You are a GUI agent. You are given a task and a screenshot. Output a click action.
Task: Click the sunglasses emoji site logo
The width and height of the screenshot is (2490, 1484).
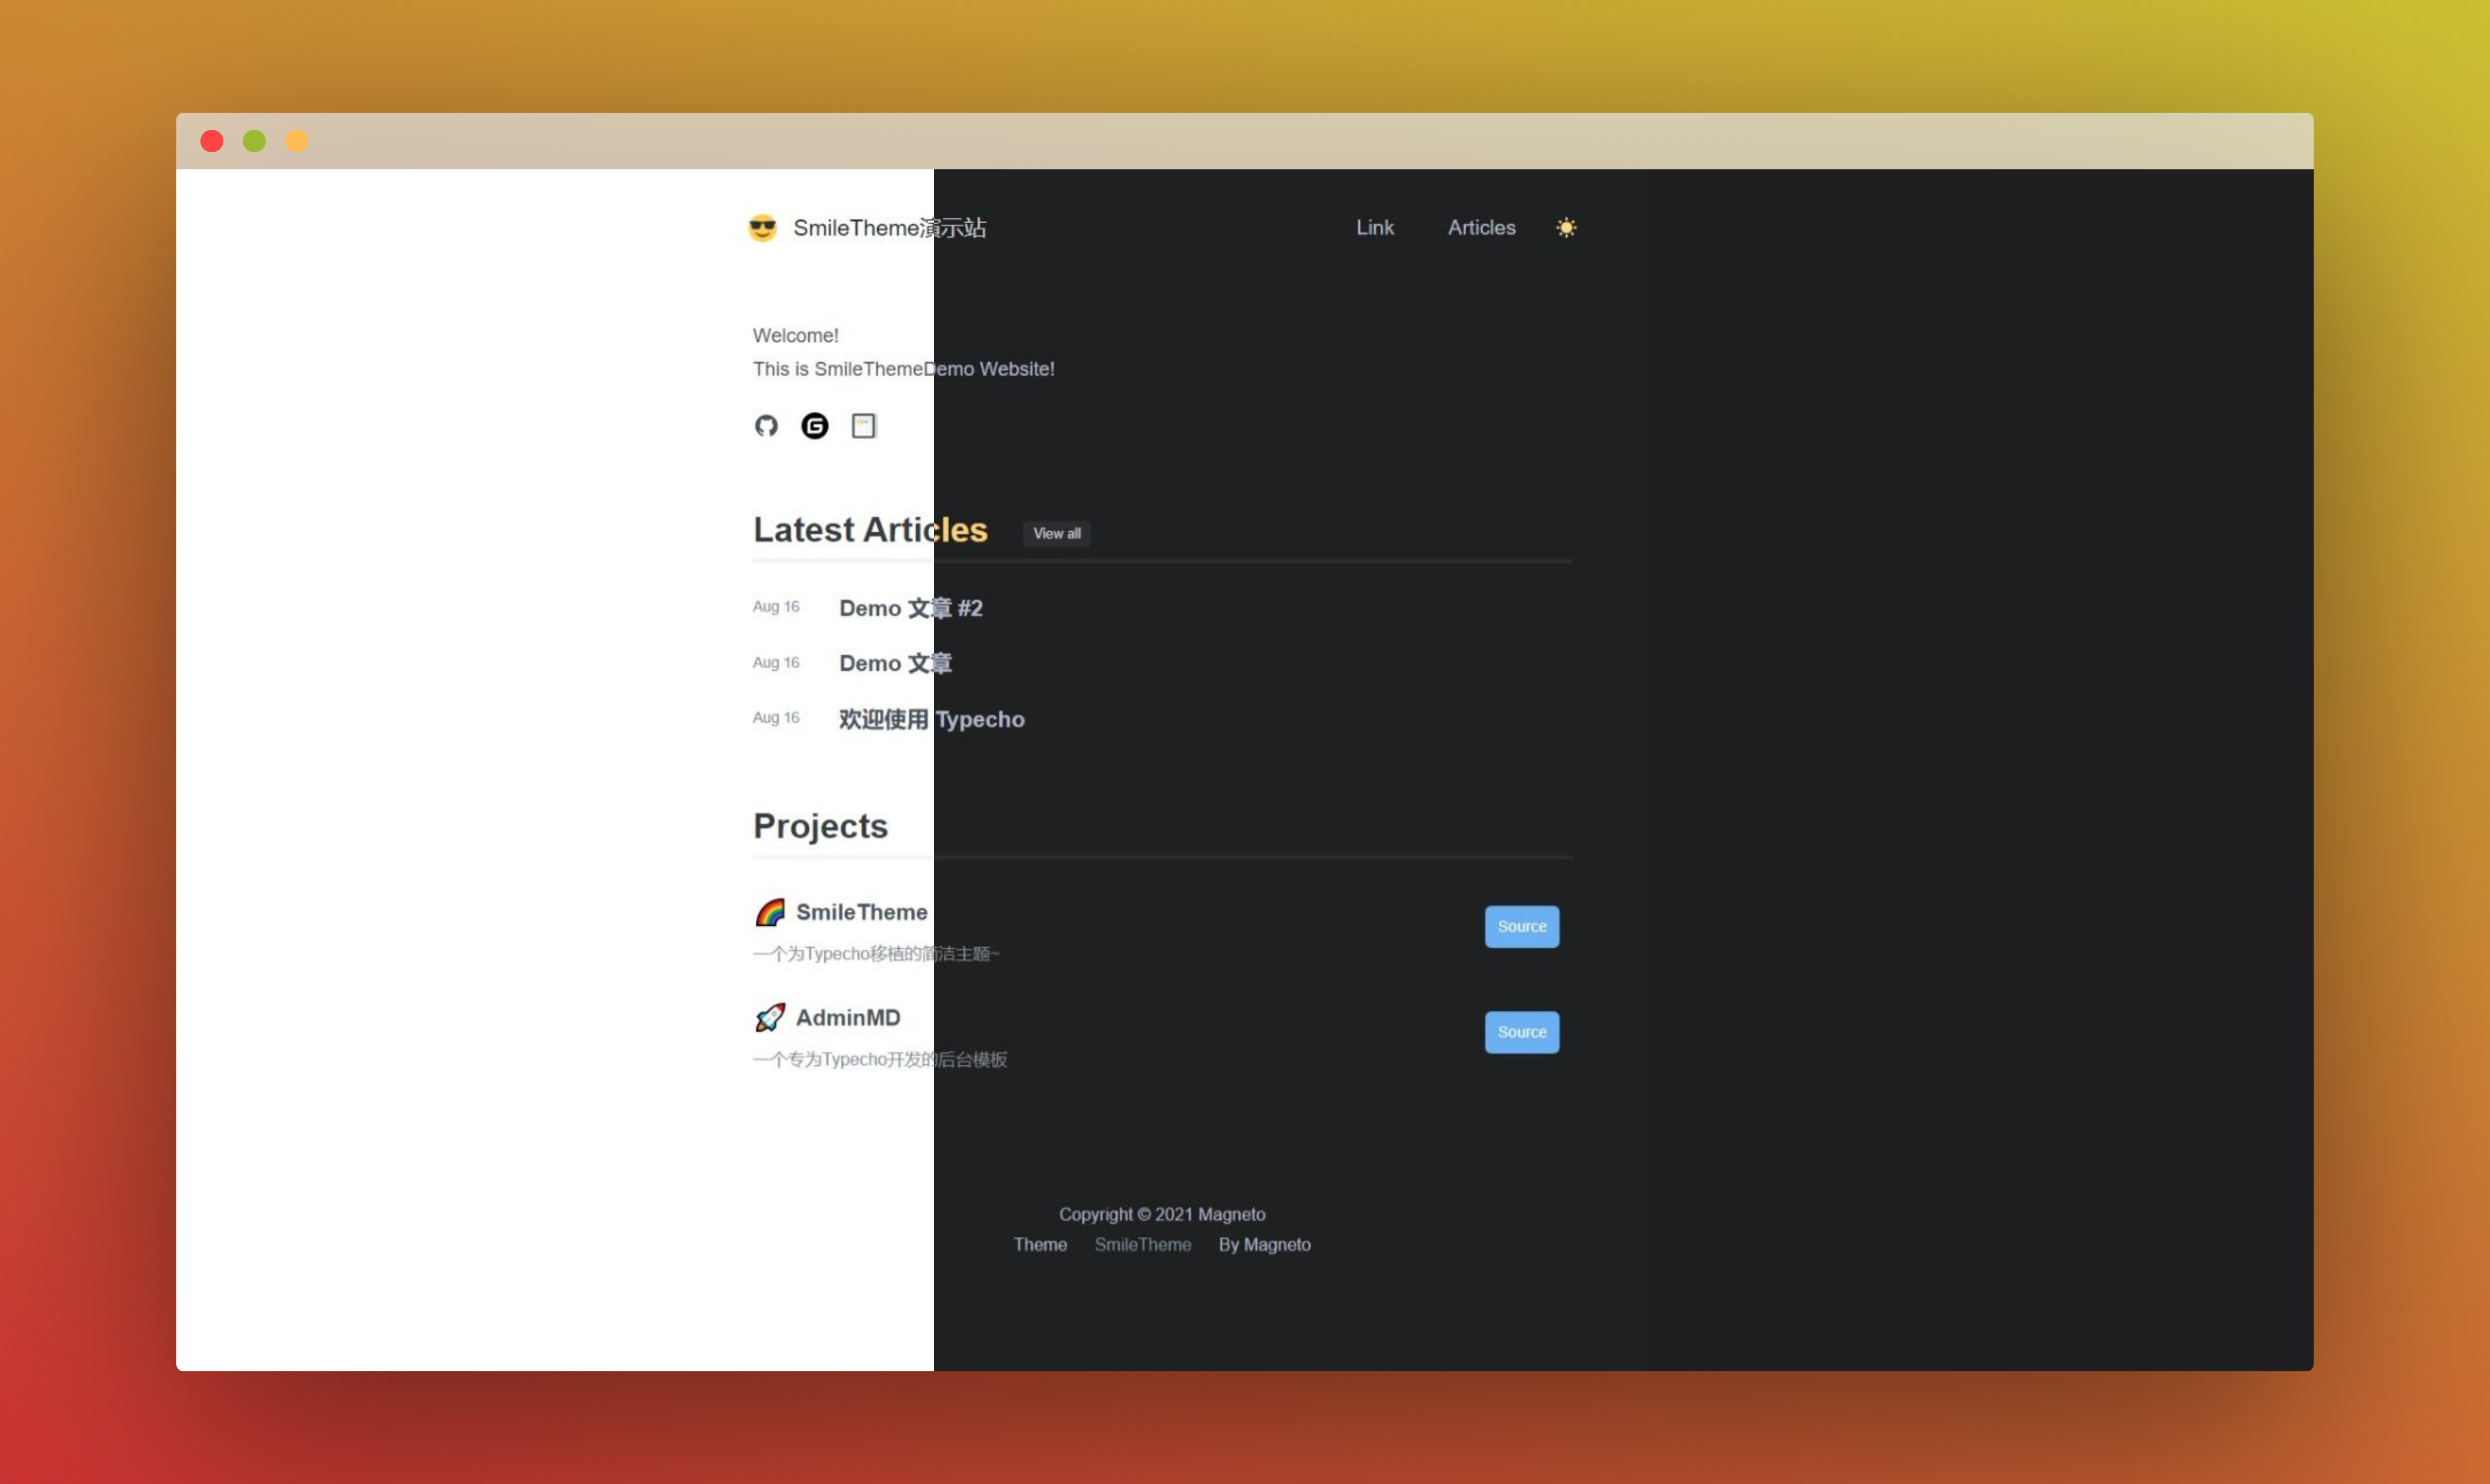(x=762, y=228)
